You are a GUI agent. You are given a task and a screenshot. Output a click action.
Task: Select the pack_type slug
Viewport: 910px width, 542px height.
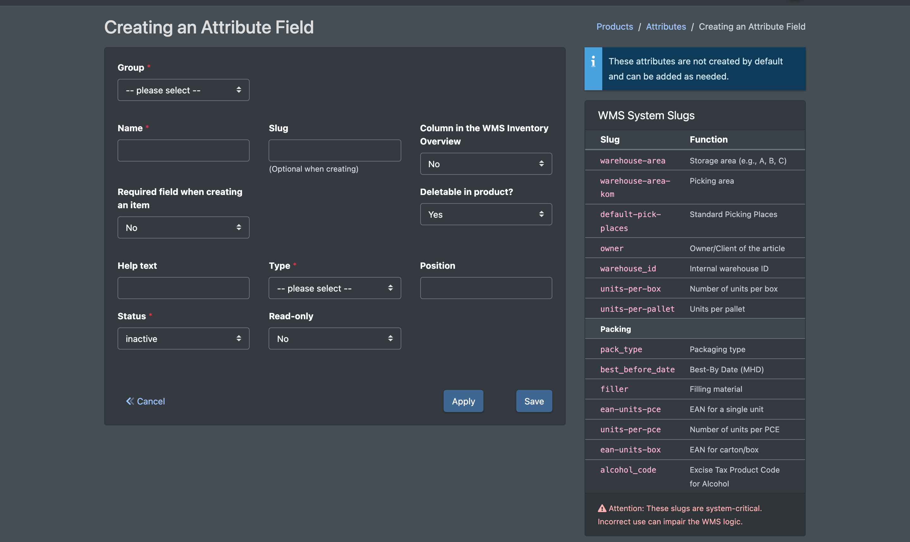[x=621, y=349]
